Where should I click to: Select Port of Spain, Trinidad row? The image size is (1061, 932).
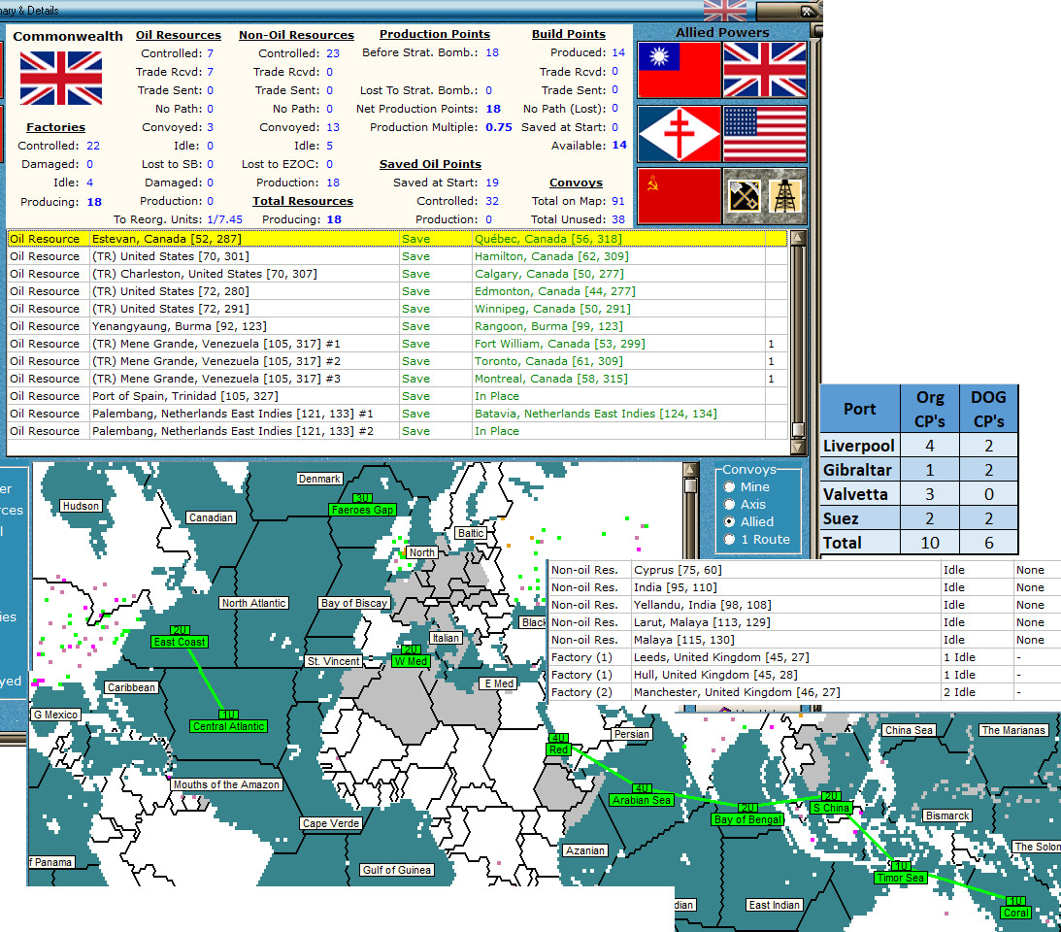pyautogui.click(x=397, y=397)
